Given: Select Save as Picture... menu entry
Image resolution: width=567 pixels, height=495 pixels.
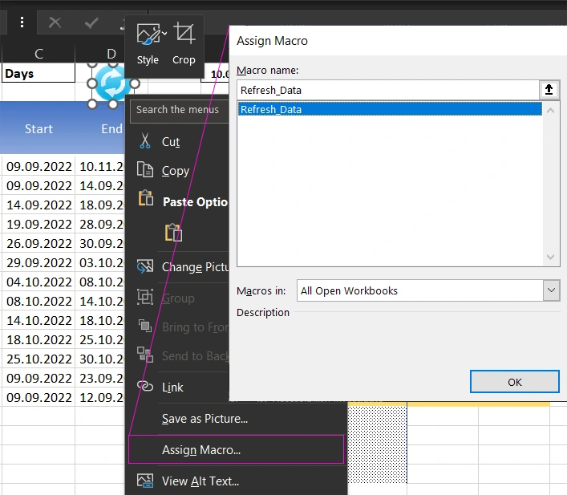Looking at the screenshot, I should (205, 418).
